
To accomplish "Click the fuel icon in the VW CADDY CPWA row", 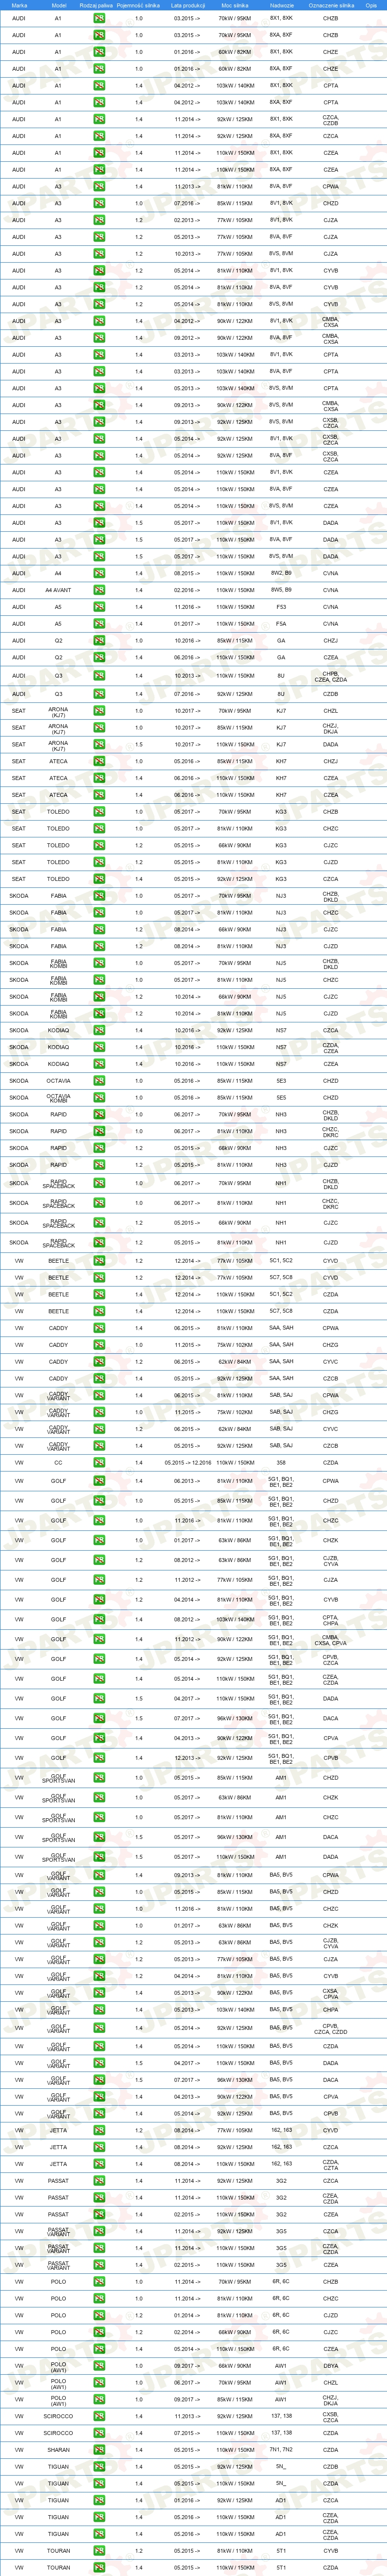I will coord(99,1328).
